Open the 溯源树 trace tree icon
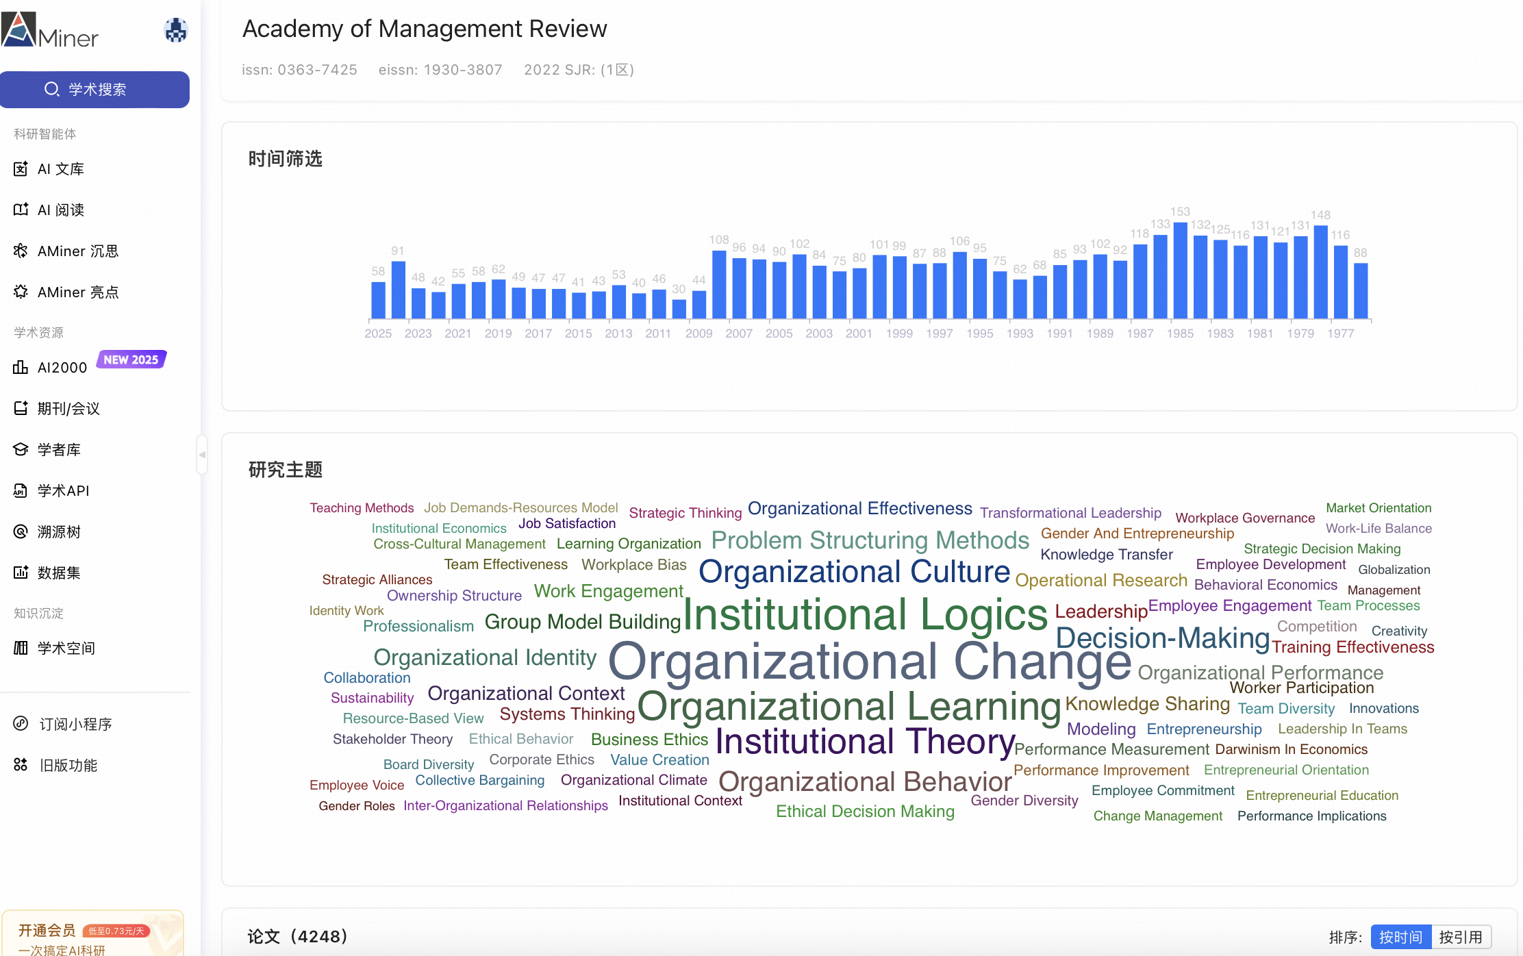Image resolution: width=1523 pixels, height=956 pixels. click(x=21, y=531)
